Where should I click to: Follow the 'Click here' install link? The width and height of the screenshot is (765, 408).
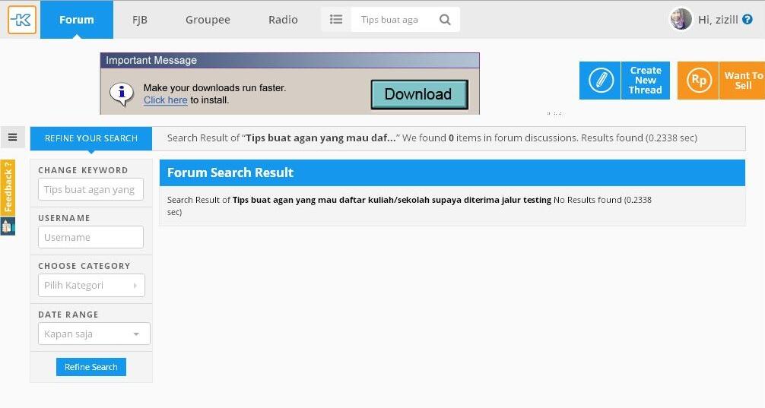coord(165,100)
